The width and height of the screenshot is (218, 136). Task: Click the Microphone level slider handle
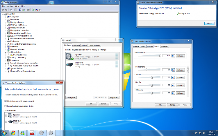[x=146, y=70]
